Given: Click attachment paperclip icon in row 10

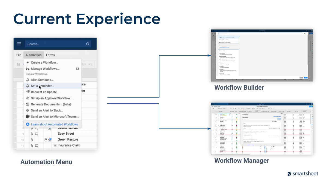Looking at the screenshot, I should click(32, 140).
